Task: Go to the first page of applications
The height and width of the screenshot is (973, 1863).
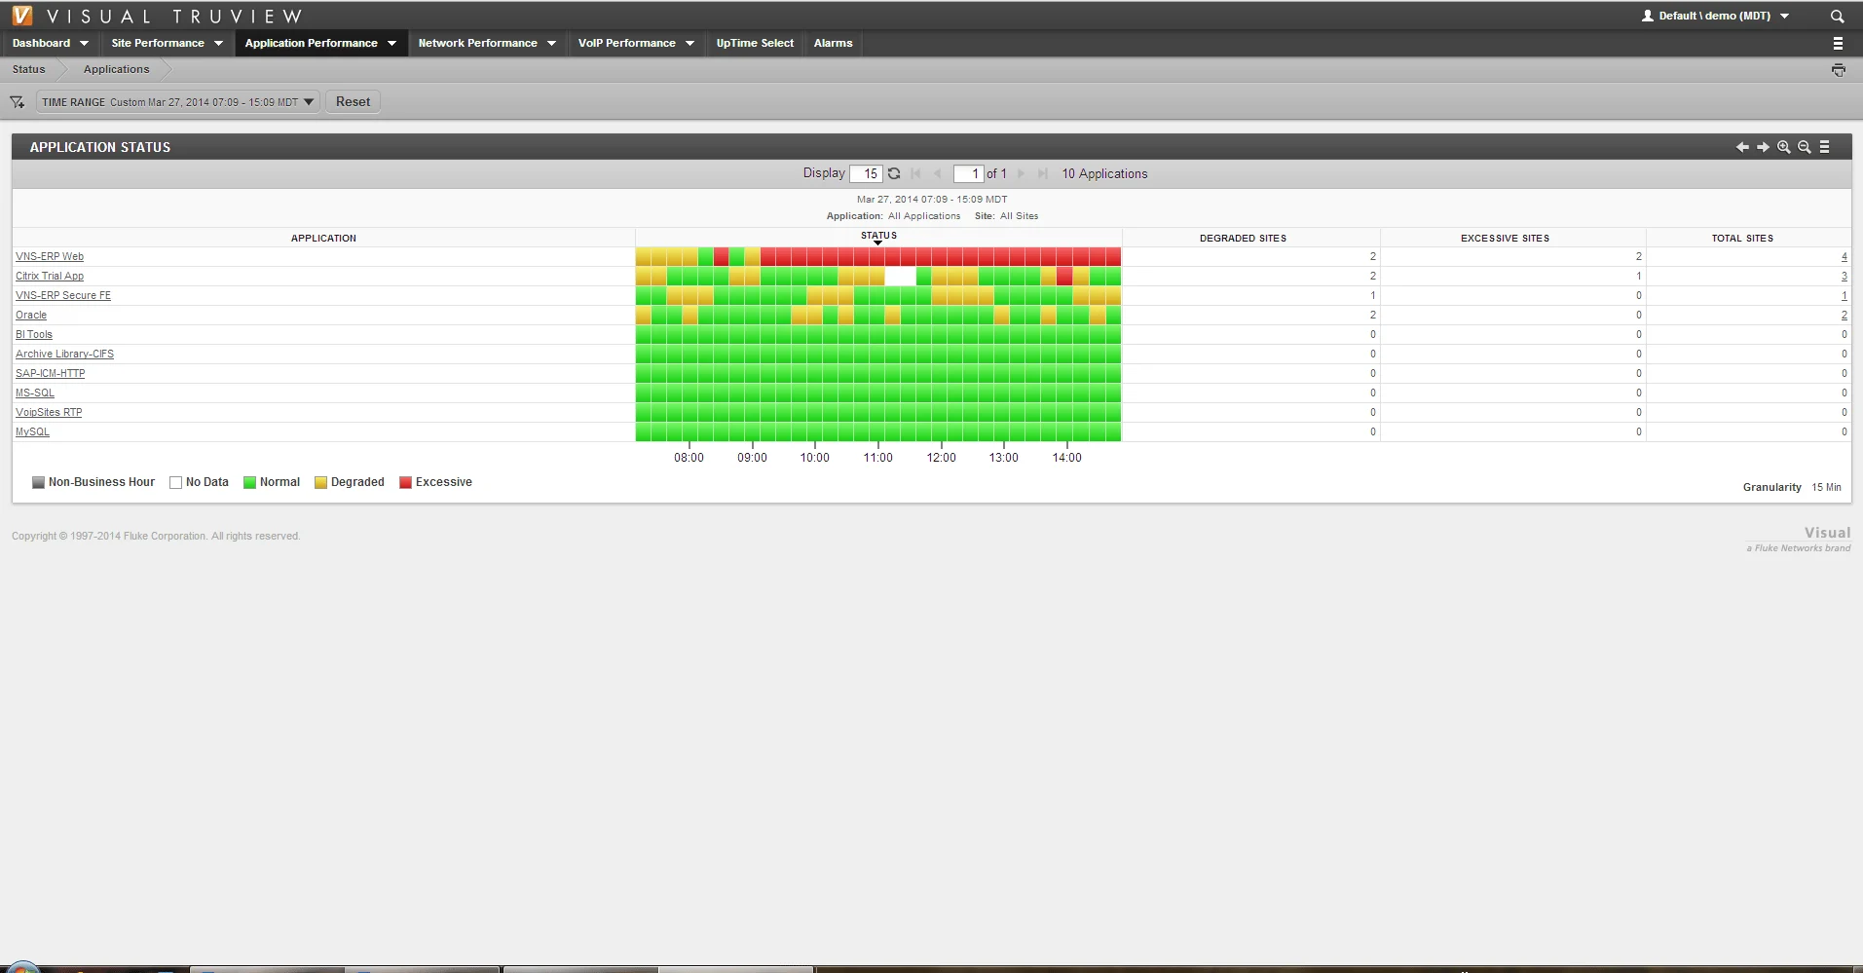Action: coord(915,173)
